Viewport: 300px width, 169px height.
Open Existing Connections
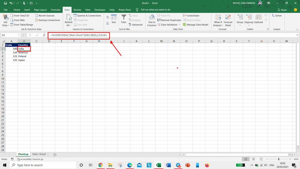(48, 20)
